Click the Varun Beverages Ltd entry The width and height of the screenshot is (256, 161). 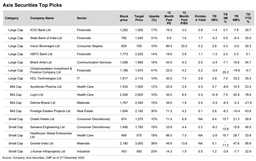tap(45, 46)
